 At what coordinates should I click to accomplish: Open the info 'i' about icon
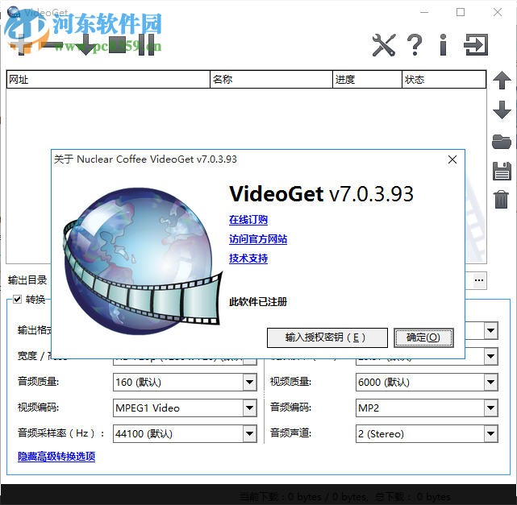point(444,45)
